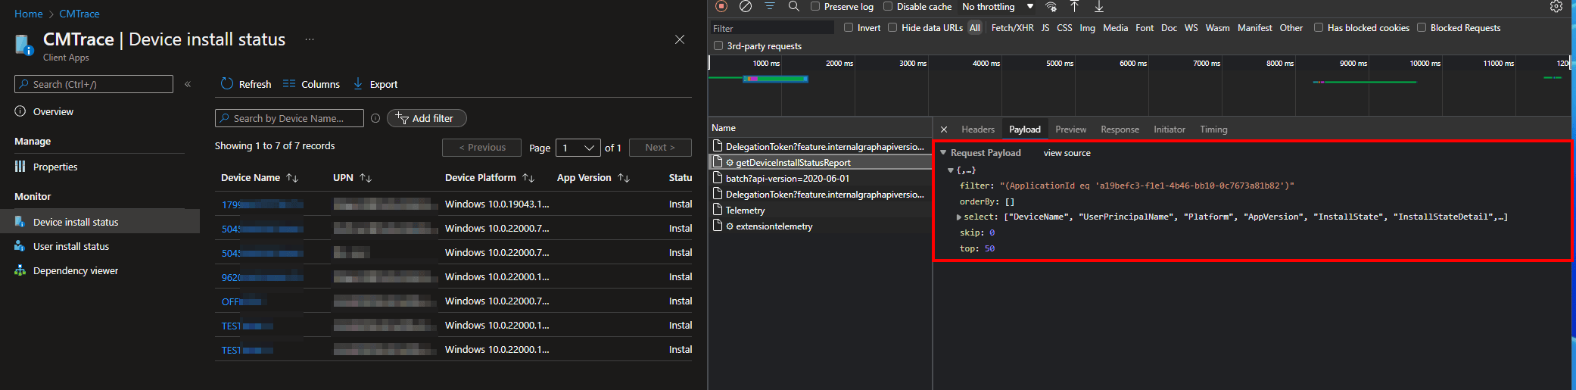
Task: Switch to the Timing tab
Action: point(1213,129)
